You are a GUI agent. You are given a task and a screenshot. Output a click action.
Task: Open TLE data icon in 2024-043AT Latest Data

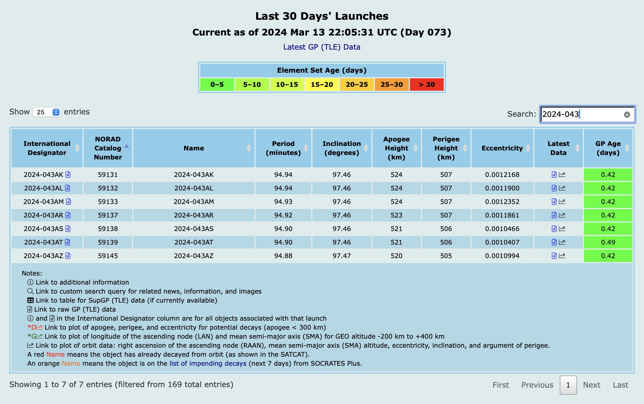[x=554, y=242]
